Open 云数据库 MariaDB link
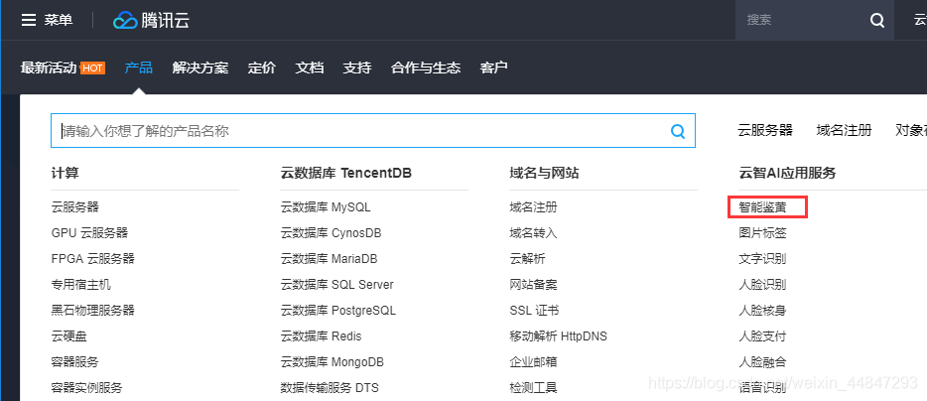The height and width of the screenshot is (401, 927). pyautogui.click(x=329, y=258)
